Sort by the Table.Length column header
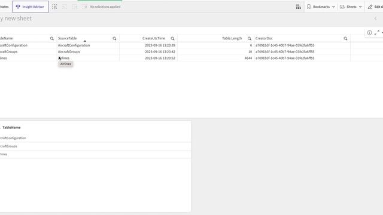 tap(232, 38)
